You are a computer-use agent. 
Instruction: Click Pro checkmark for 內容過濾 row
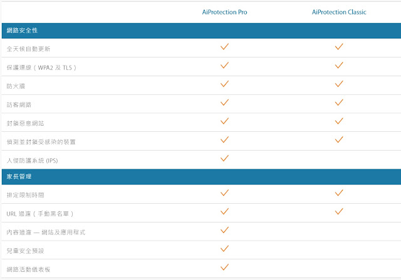pos(224,230)
